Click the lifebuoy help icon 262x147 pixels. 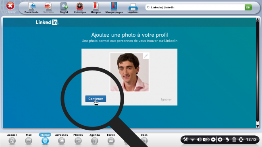pos(241,139)
